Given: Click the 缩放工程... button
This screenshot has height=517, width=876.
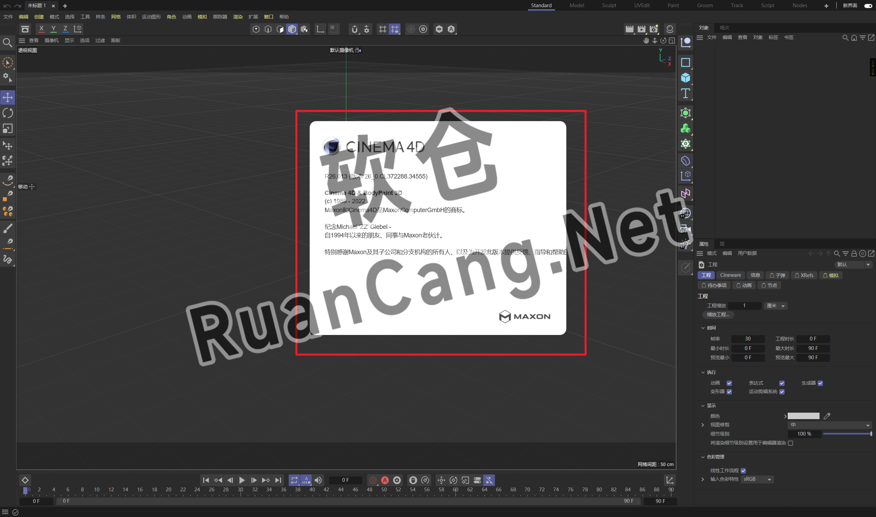Looking at the screenshot, I should point(718,314).
